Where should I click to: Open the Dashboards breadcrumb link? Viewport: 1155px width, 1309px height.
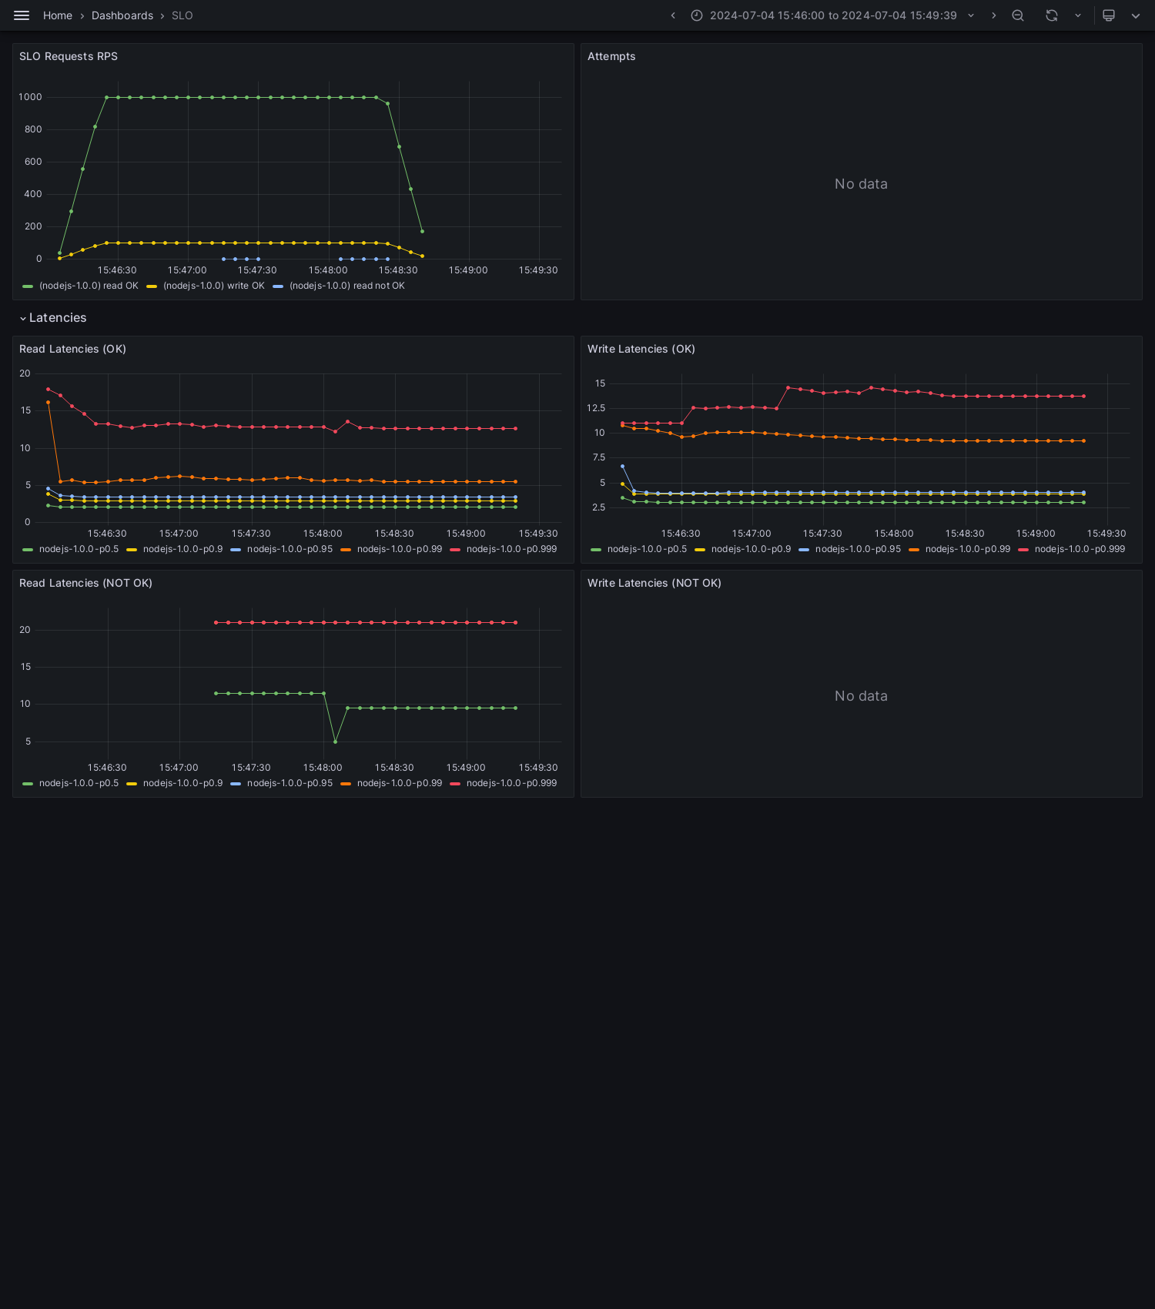122,15
